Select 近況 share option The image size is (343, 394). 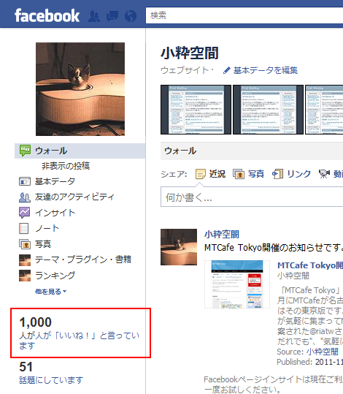(x=217, y=174)
